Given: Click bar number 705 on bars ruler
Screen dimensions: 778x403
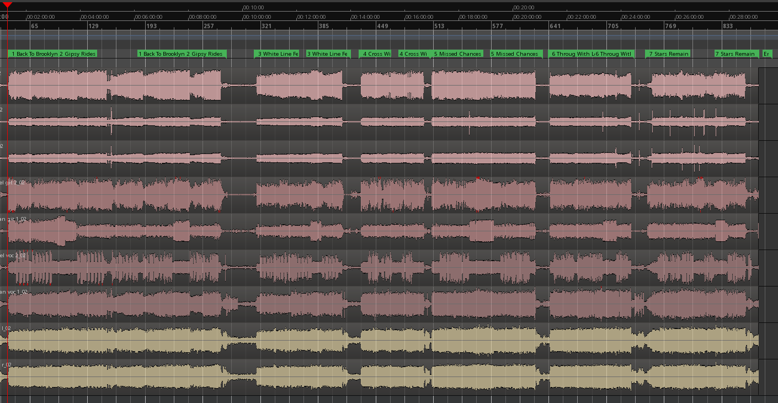Looking at the screenshot, I should click(x=613, y=26).
